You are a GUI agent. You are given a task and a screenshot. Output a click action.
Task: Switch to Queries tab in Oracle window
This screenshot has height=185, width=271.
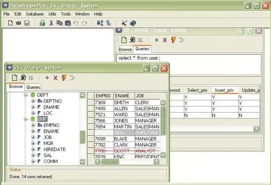(33, 87)
